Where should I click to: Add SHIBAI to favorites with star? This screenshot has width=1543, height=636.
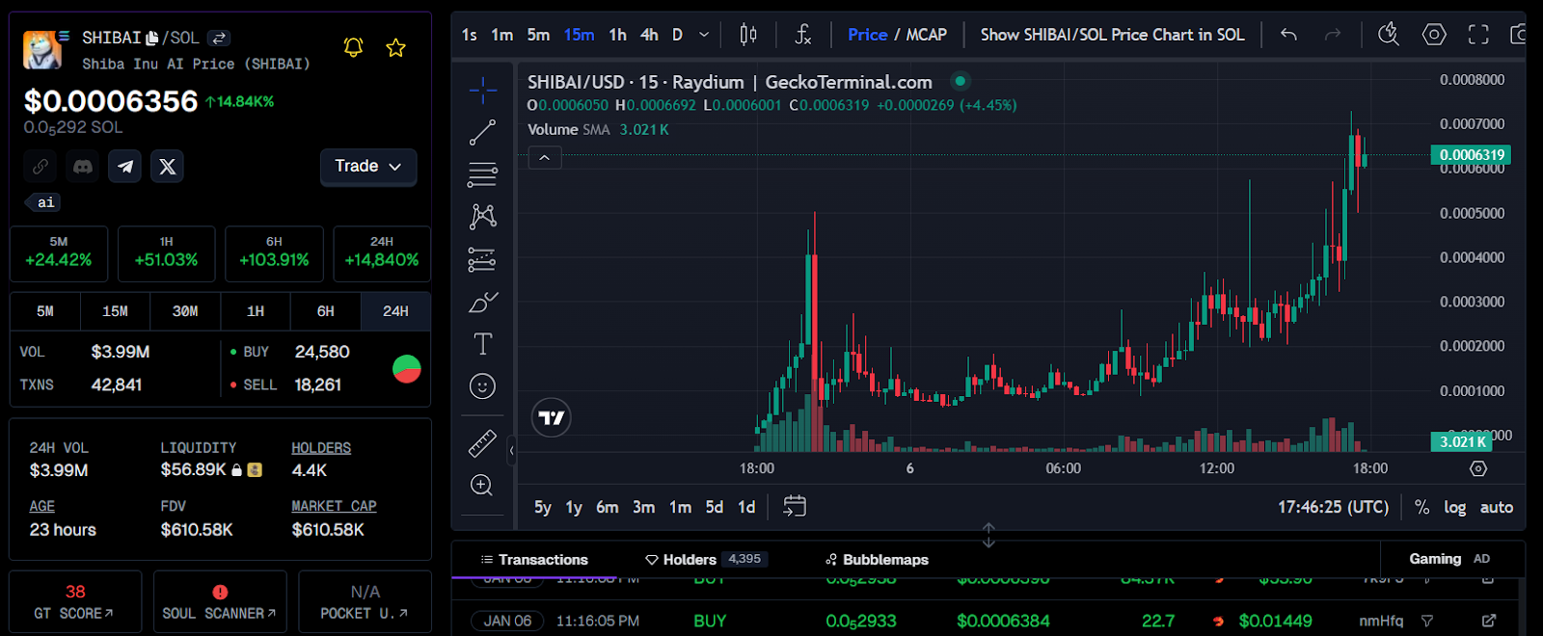395,47
